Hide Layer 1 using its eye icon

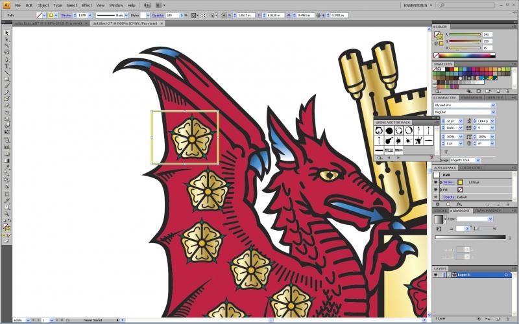436,275
